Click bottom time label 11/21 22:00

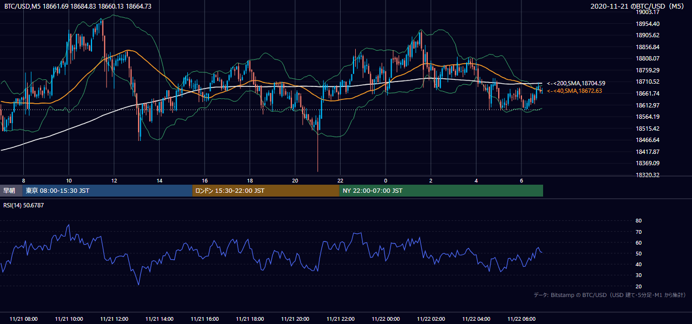[x=340, y=319]
